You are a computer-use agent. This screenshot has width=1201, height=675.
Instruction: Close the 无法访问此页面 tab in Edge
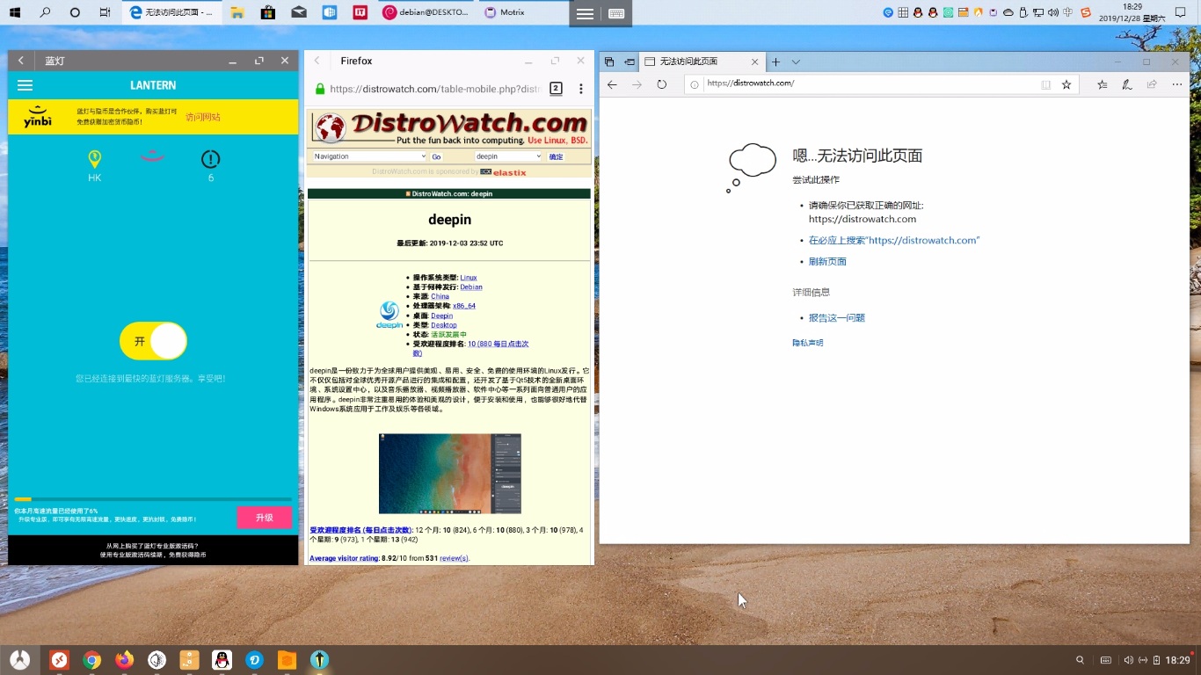754,62
